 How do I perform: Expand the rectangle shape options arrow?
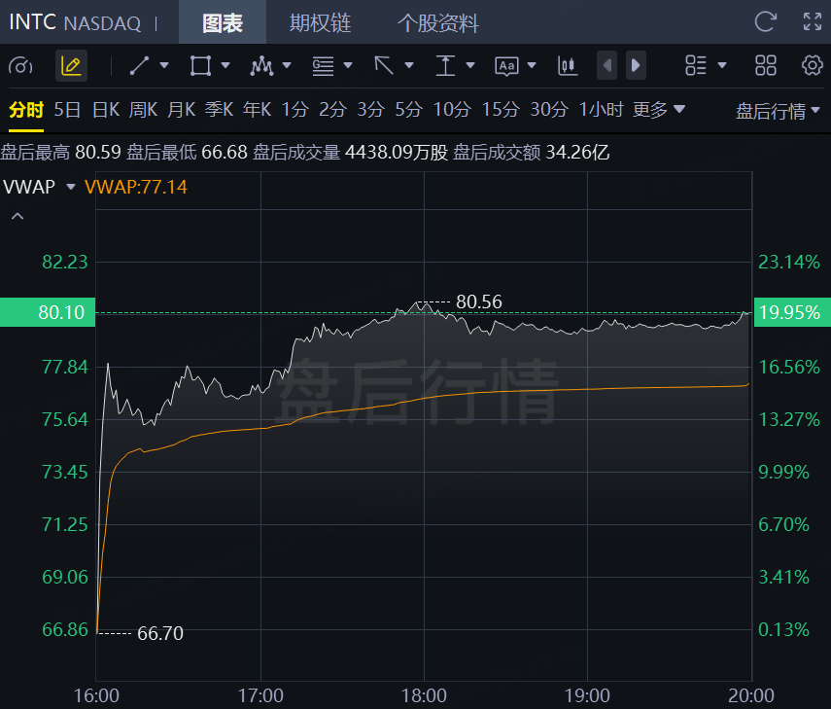pos(225,65)
